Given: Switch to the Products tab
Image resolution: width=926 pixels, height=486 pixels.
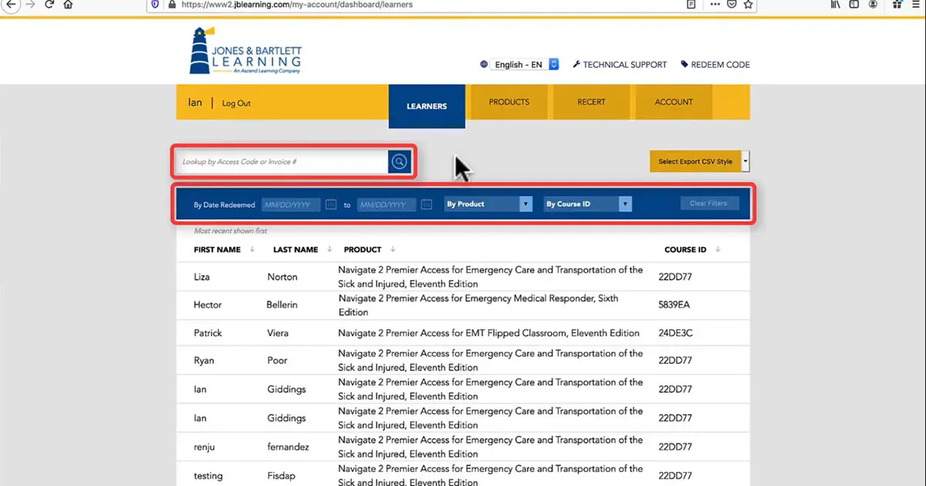Looking at the screenshot, I should pyautogui.click(x=509, y=102).
